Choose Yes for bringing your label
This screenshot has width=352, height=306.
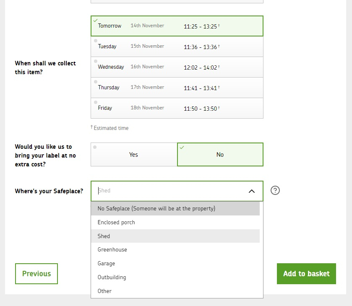pyautogui.click(x=134, y=155)
